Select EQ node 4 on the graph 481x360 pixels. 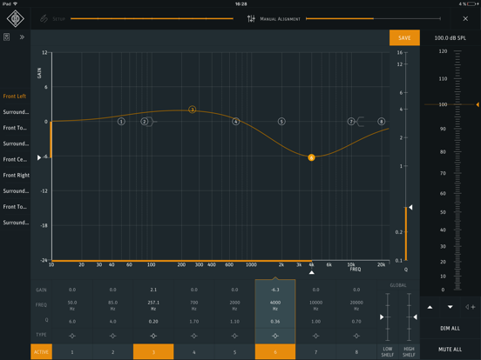tap(235, 122)
